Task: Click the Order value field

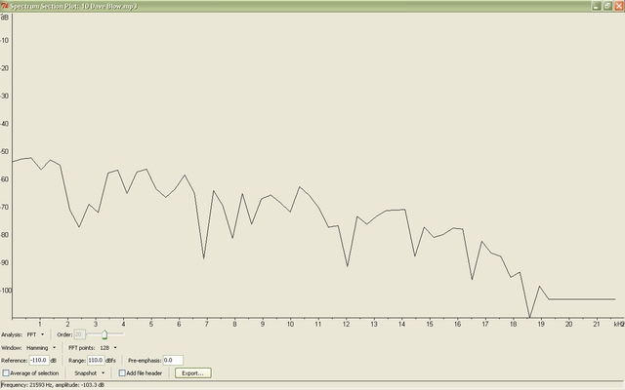Action: coord(80,334)
